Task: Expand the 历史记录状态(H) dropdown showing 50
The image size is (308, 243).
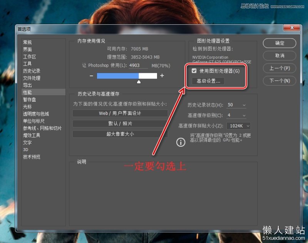Action: (236, 105)
